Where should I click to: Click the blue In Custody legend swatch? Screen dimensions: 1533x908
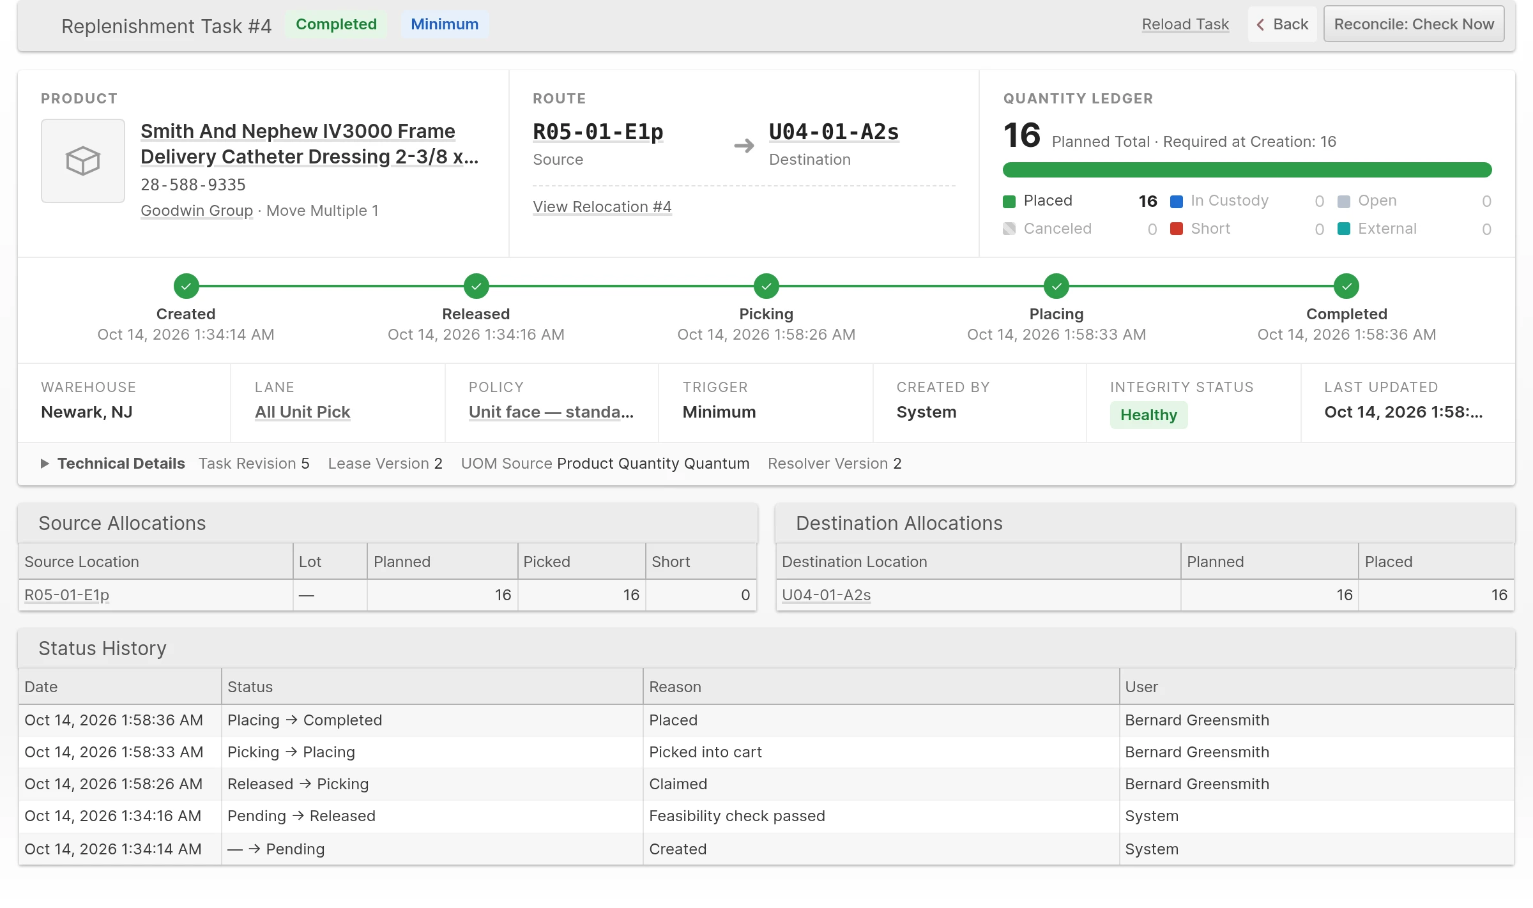click(1177, 201)
